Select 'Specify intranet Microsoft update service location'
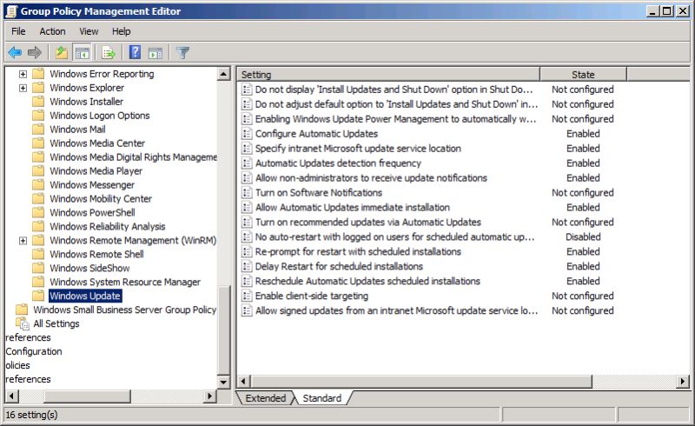695x426 pixels. 358,149
